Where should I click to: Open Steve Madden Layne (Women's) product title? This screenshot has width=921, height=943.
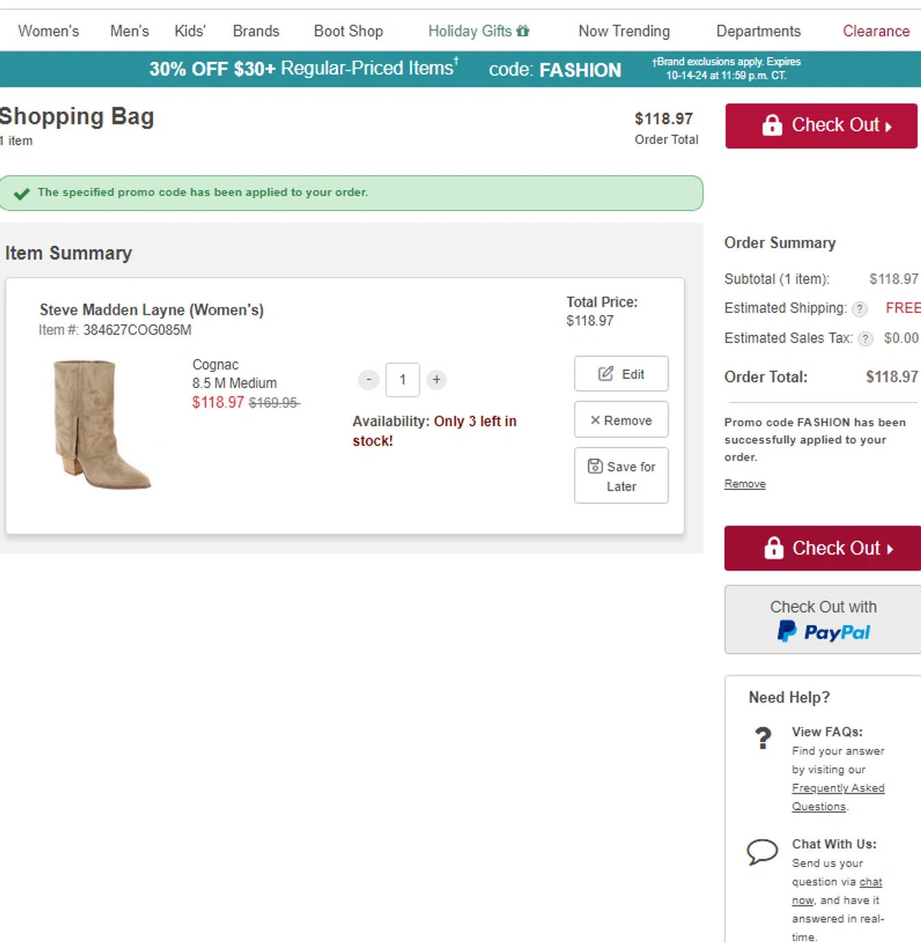pos(152,310)
